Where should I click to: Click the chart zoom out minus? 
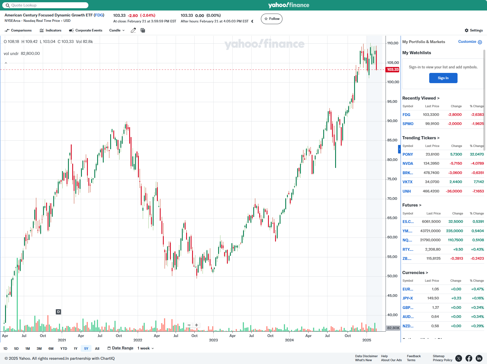coord(189,325)
